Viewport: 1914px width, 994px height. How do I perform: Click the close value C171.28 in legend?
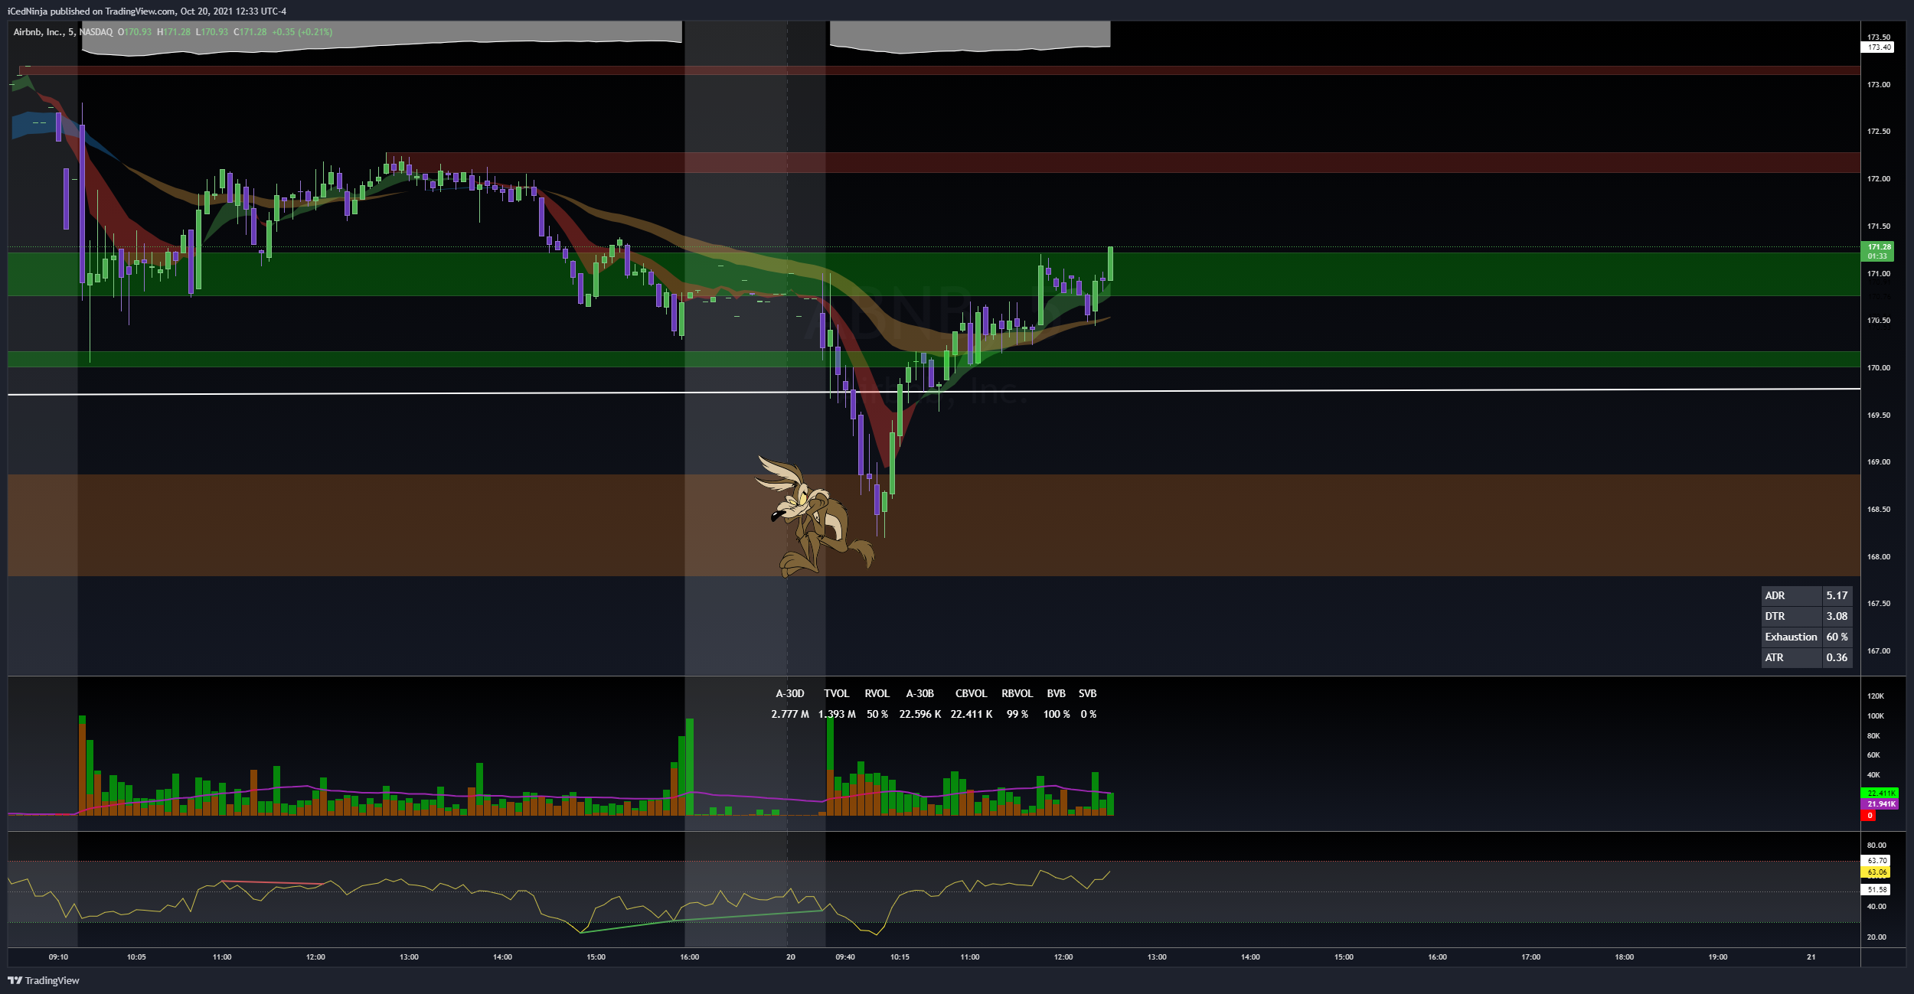click(250, 32)
